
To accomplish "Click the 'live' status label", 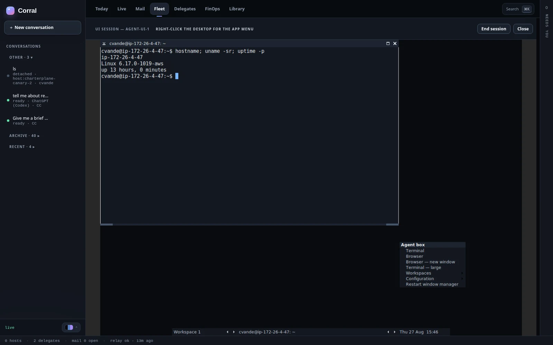I will coord(10,327).
